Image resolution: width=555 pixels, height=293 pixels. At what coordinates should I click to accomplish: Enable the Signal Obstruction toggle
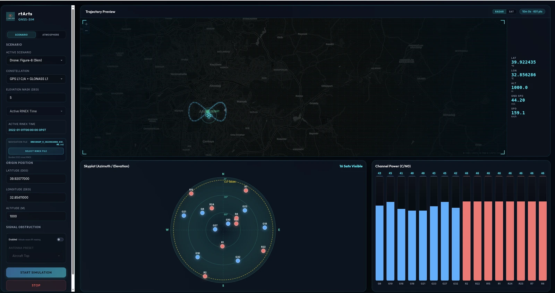point(60,240)
